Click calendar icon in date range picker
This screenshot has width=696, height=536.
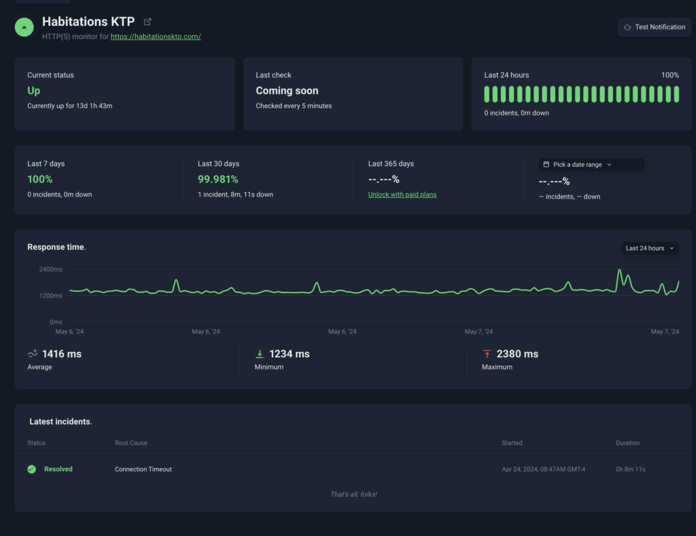546,165
